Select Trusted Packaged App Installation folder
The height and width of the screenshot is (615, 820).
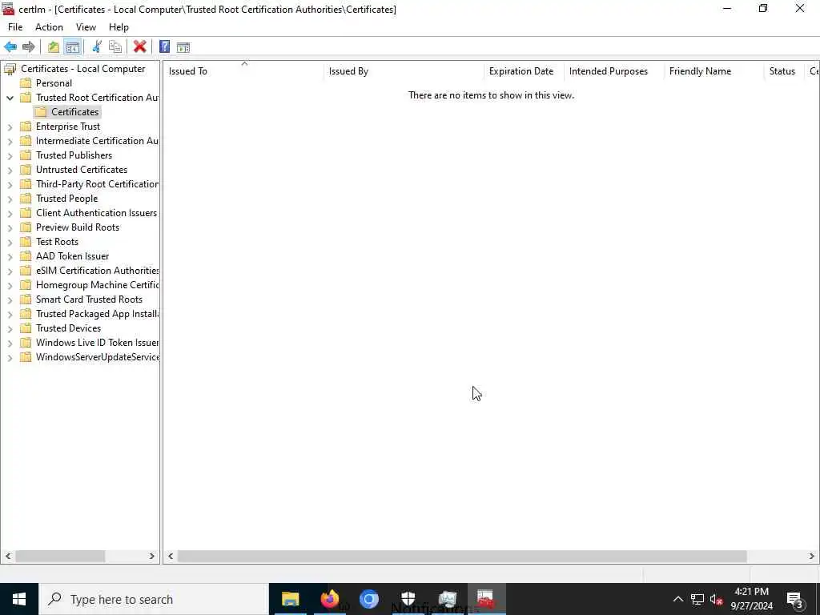coord(97,314)
